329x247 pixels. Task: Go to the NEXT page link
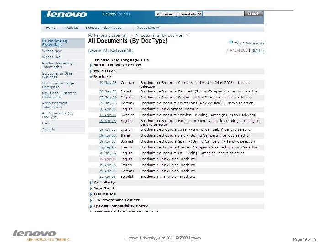click(258, 50)
